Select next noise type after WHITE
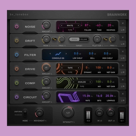This screenshot has height=136, width=136. [x=78, y=26]
